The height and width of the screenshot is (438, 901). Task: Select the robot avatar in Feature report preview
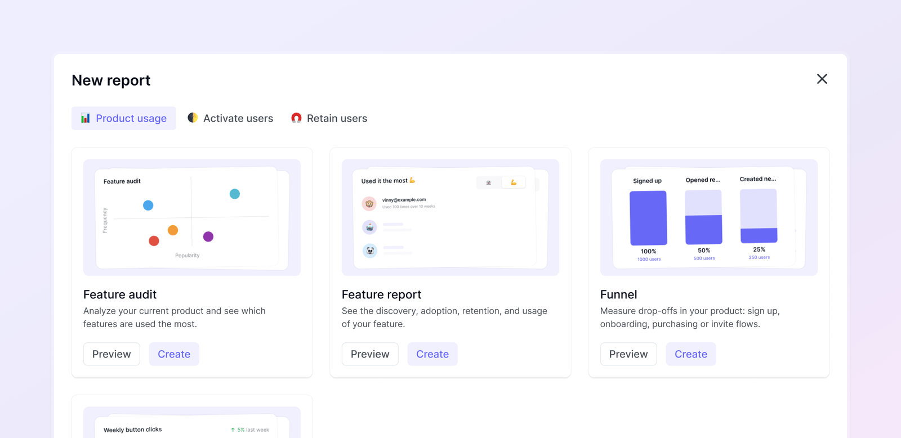click(x=369, y=227)
